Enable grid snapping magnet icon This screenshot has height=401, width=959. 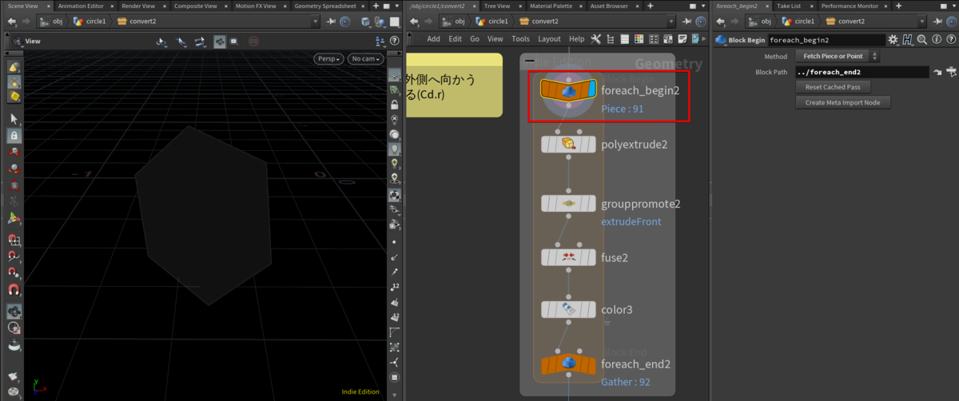(14, 240)
